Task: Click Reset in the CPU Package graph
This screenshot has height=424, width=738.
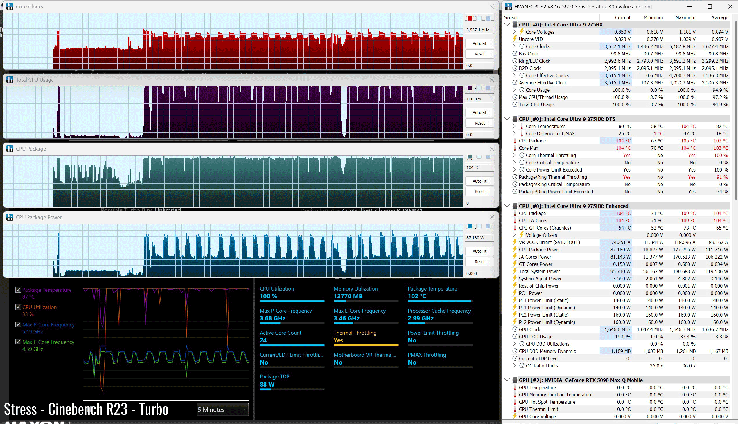Action: tap(480, 191)
